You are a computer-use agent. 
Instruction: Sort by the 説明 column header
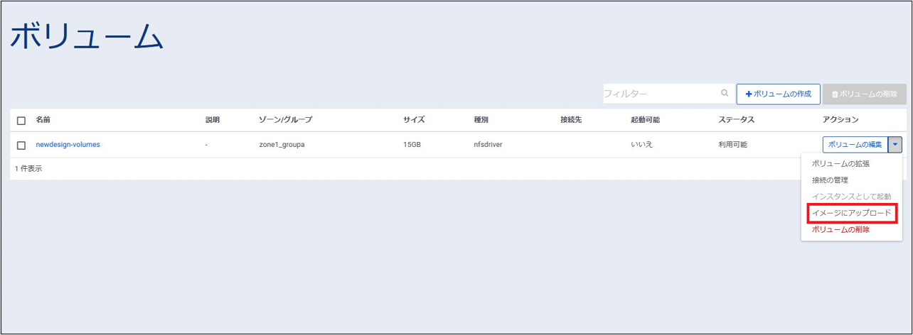click(213, 120)
